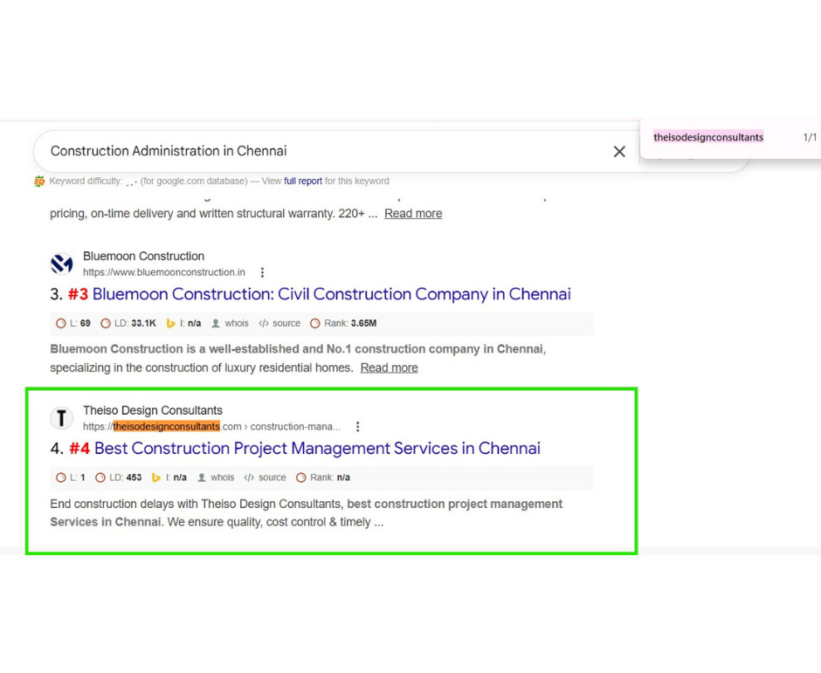Click the Bing I: n/a index metric for Bluemoon
Screen dimensions: 821x673
pyautogui.click(x=183, y=324)
